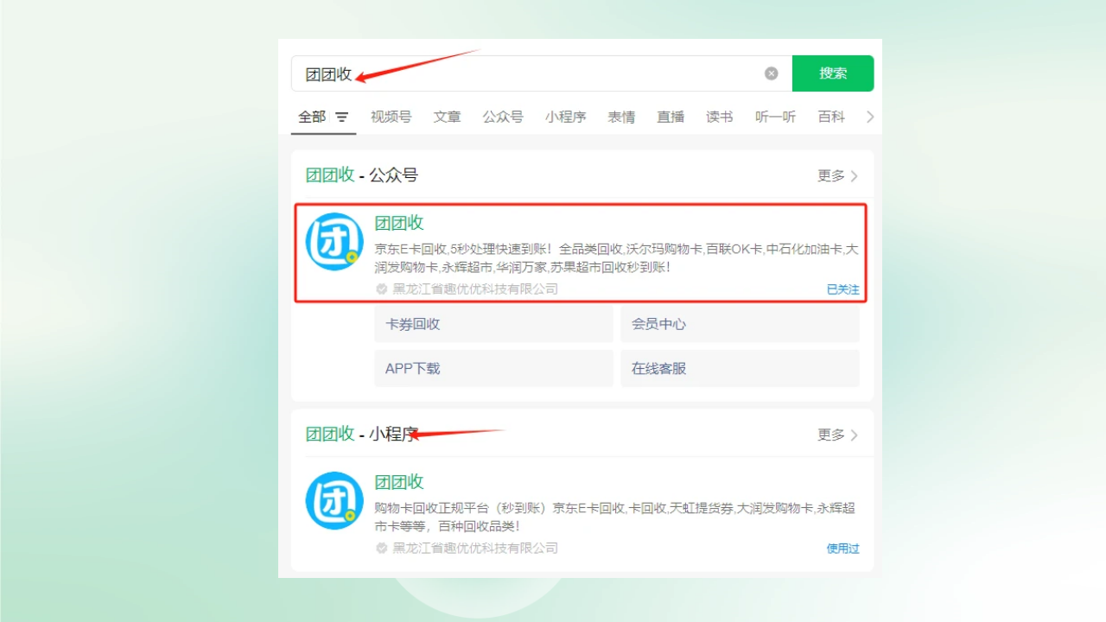
Task: Click the 已关注 label
Action: pyautogui.click(x=843, y=289)
